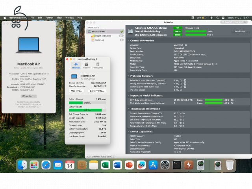Viewport: 252px width, 189px height.
Task: Open the Trash from the Dock
Action: (x=230, y=165)
